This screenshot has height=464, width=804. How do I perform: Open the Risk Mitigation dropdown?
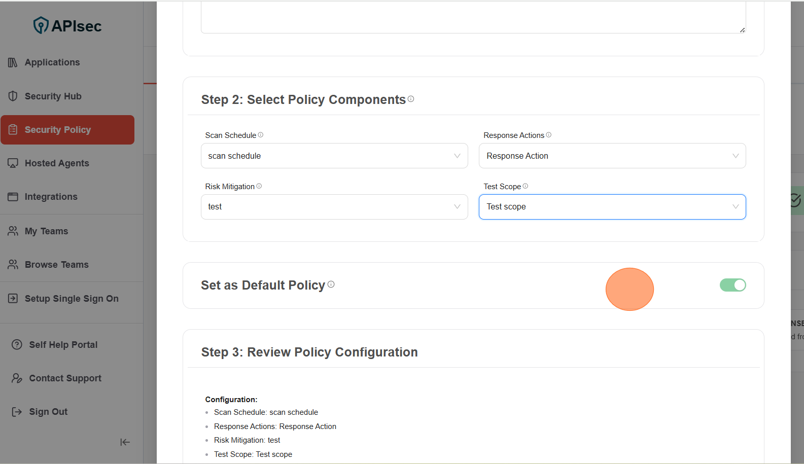click(x=334, y=207)
